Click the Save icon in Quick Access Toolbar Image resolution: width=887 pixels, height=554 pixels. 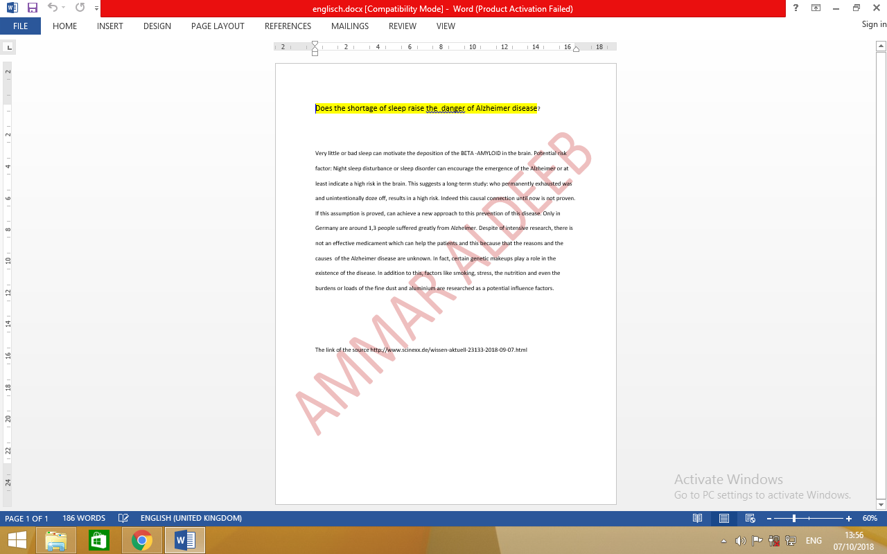(x=32, y=8)
